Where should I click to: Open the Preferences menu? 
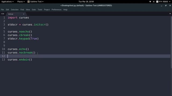click(x=56, y=10)
